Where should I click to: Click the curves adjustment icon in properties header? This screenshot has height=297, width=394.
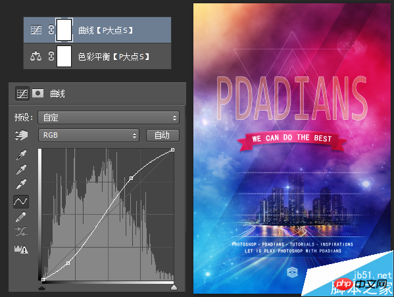point(22,94)
